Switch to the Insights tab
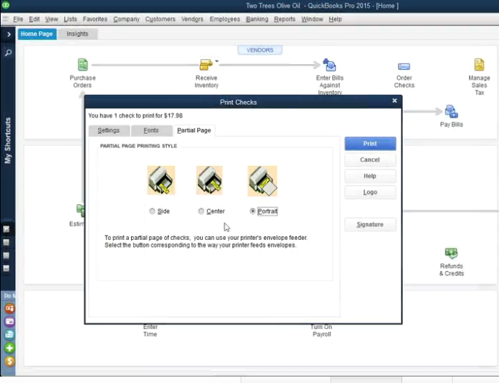 78,33
